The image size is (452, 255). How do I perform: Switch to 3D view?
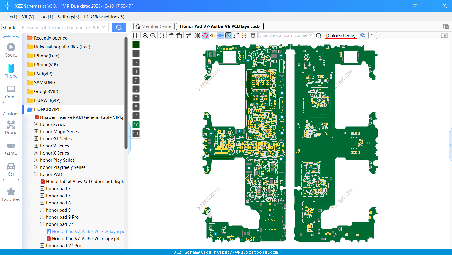(x=212, y=35)
